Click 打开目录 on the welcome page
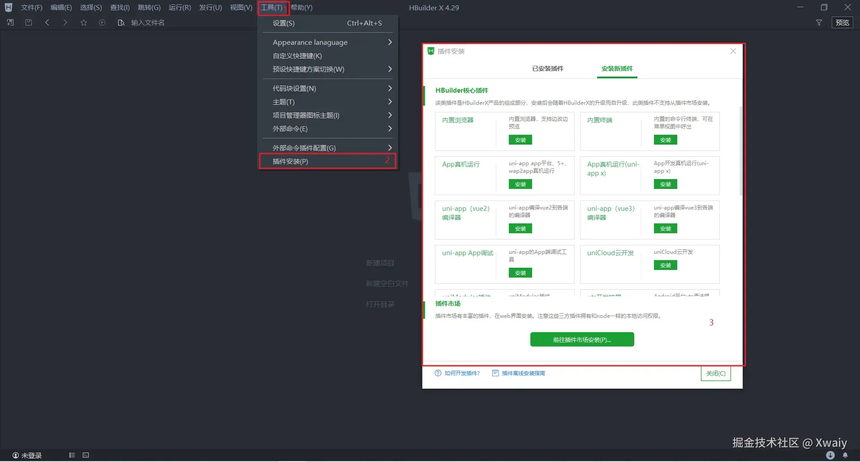 coord(380,304)
